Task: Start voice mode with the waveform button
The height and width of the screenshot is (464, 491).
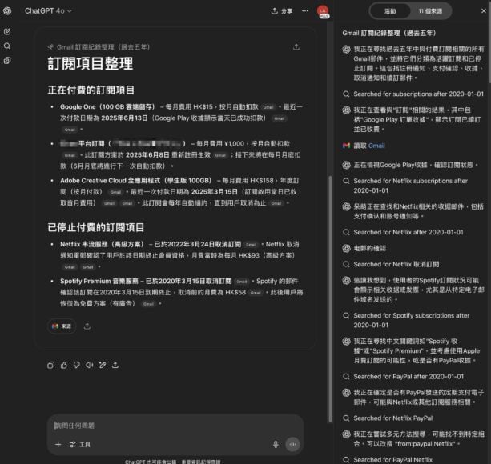Action: coord(292,444)
